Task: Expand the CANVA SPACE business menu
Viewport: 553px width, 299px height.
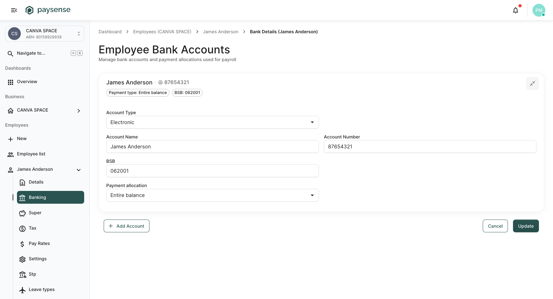Action: coord(79,111)
